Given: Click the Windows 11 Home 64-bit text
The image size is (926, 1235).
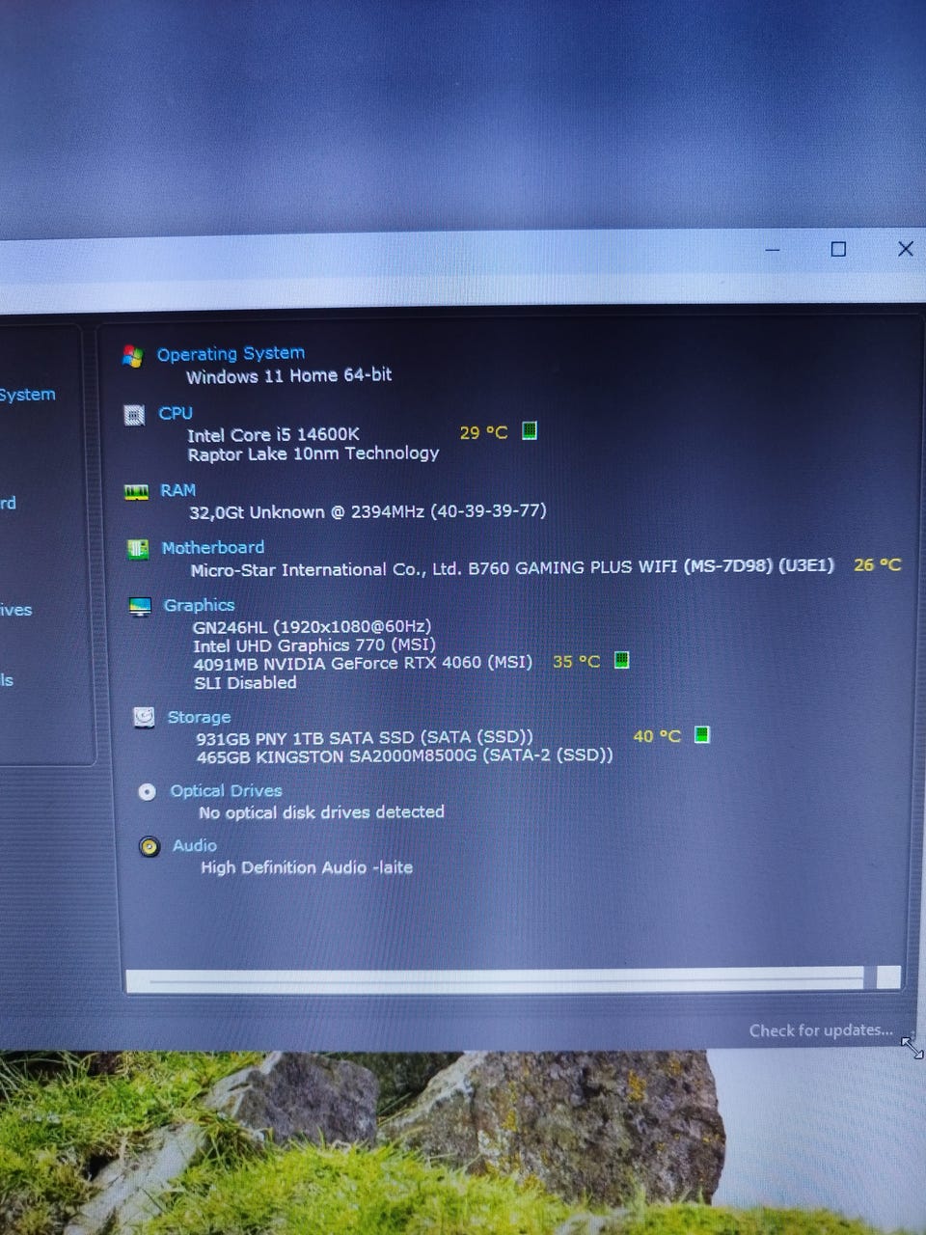Looking at the screenshot, I should [x=288, y=375].
